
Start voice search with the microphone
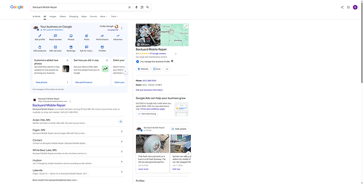[136, 7]
